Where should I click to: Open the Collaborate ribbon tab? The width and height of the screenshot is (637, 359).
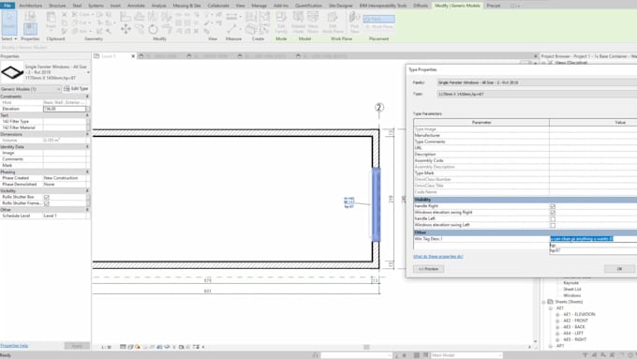218,6
